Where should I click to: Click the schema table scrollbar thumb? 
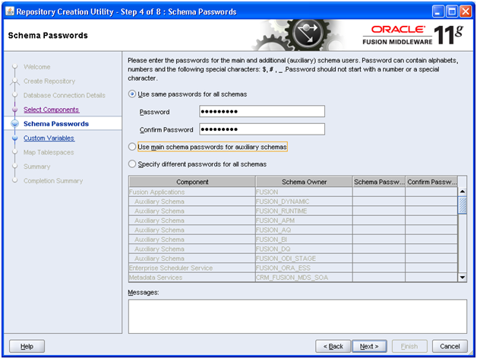463,205
